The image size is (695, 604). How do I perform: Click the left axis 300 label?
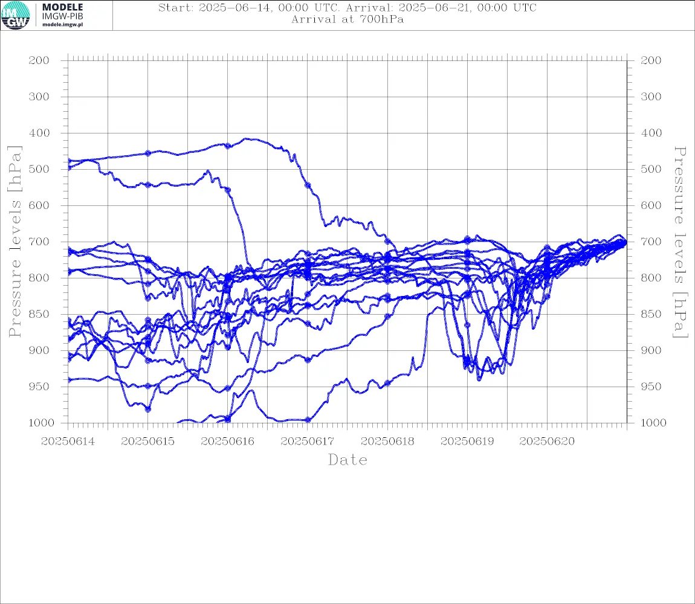point(39,97)
